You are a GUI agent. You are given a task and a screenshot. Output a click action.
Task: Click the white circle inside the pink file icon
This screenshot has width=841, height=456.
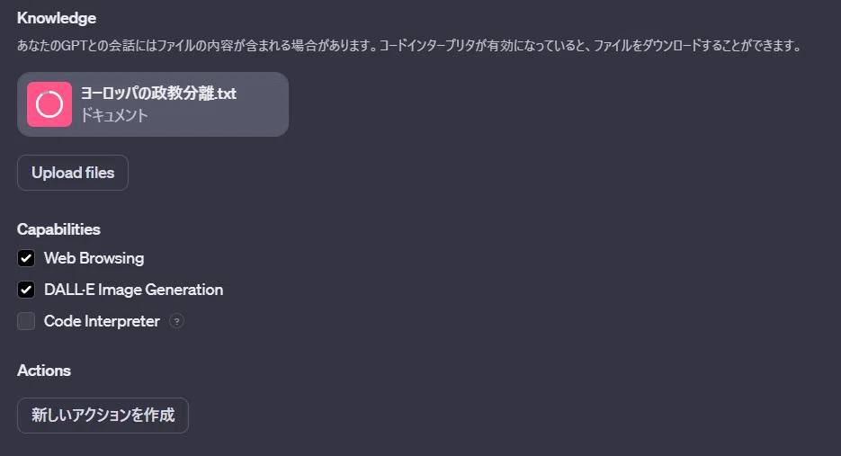pyautogui.click(x=49, y=104)
